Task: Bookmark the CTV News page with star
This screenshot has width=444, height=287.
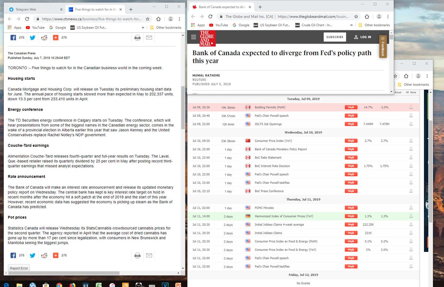Action: pos(148,19)
